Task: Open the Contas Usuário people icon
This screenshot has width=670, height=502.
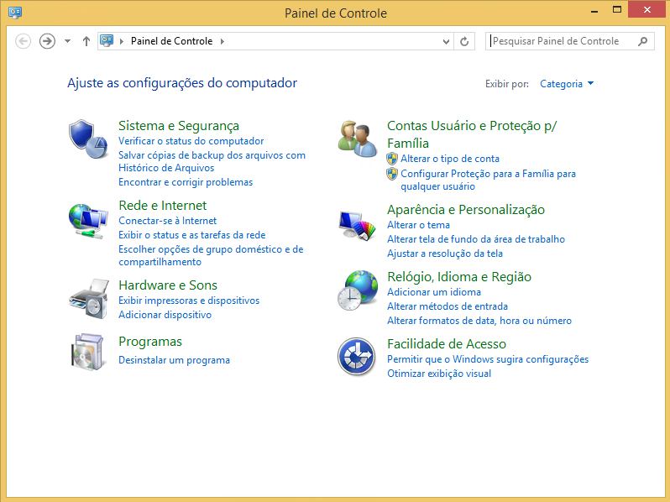Action: coord(357,139)
